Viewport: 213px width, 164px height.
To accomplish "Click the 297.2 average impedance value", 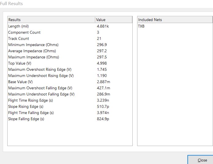I will 102,51.
